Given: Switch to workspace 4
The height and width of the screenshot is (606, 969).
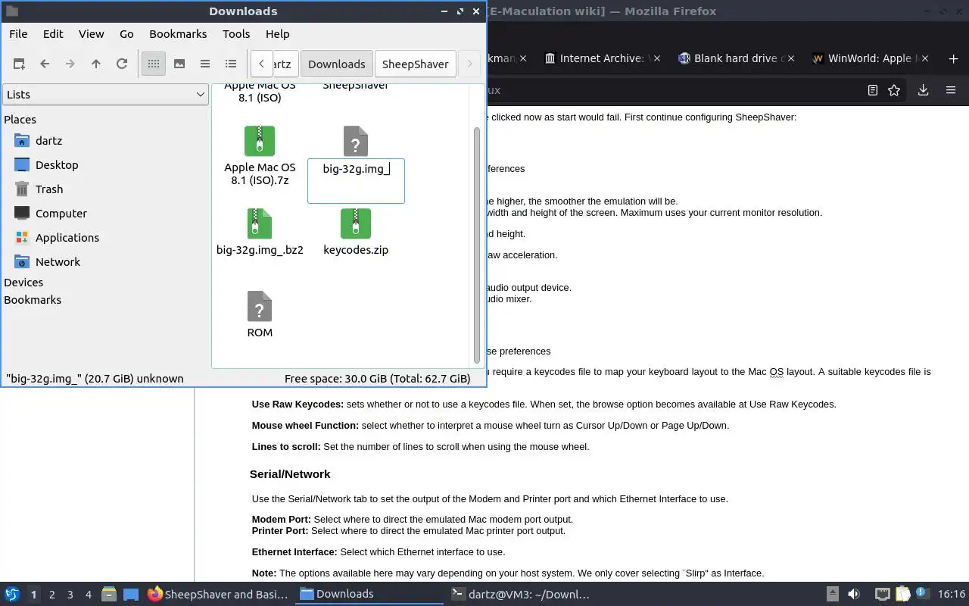Looking at the screenshot, I should coord(89,595).
